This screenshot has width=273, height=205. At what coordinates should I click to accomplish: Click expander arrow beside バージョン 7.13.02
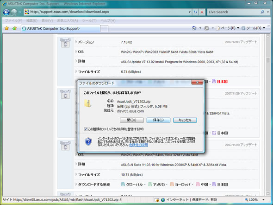pos(76,42)
